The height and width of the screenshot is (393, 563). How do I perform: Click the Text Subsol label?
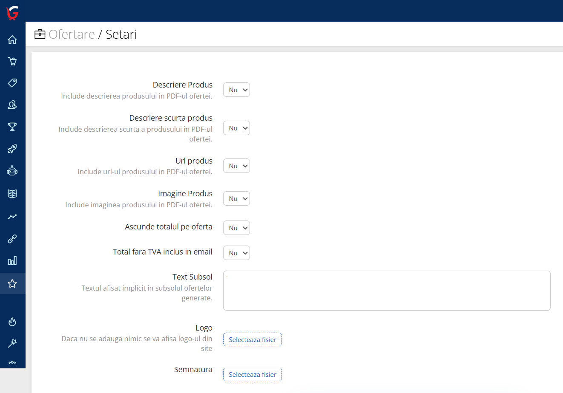(x=192, y=277)
